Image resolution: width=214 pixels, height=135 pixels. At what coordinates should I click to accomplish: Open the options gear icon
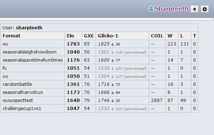(x=204, y=9)
